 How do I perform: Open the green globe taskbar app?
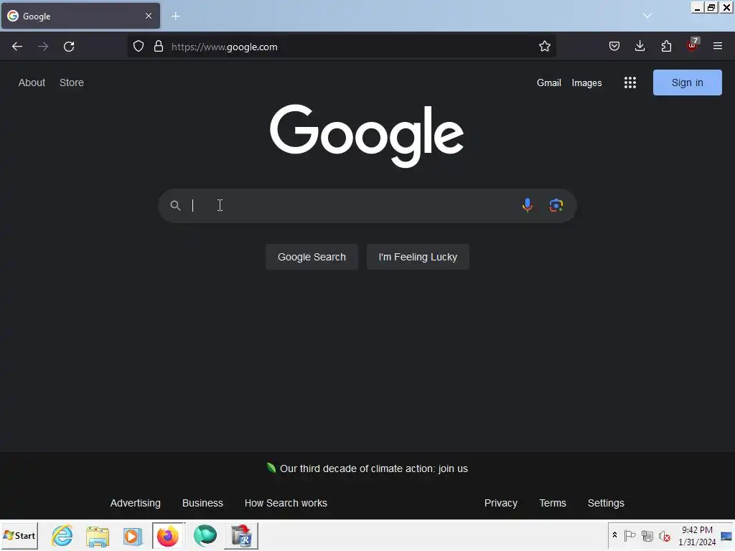click(x=205, y=535)
